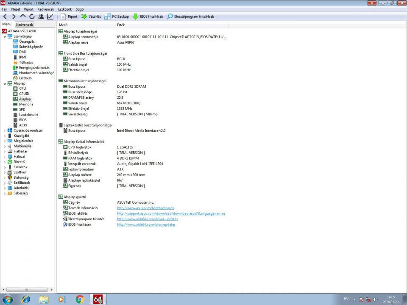
Task: Click the Vásárlás purchase button
Action: pyautogui.click(x=91, y=17)
